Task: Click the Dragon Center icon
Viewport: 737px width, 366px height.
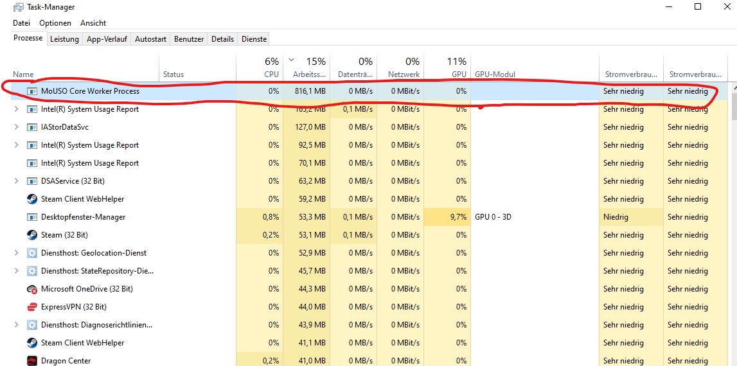Action: (32, 361)
